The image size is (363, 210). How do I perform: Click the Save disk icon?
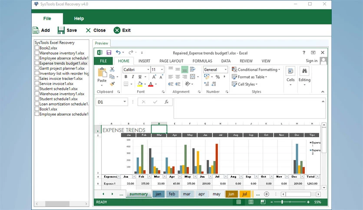pos(61,30)
